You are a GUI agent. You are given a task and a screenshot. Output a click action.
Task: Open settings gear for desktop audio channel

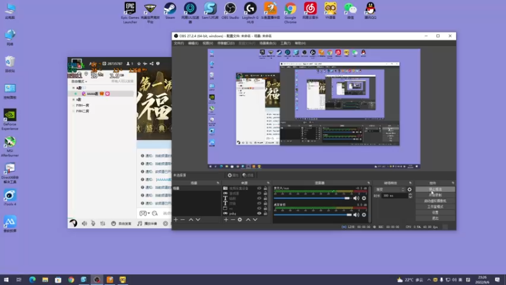click(x=364, y=214)
